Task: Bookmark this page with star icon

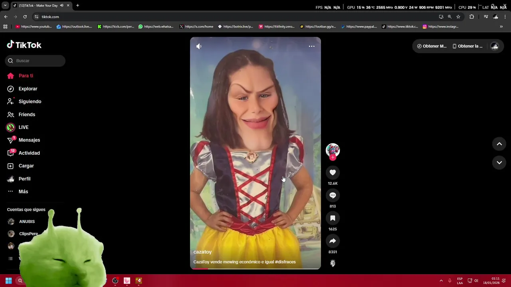Action: (x=458, y=17)
